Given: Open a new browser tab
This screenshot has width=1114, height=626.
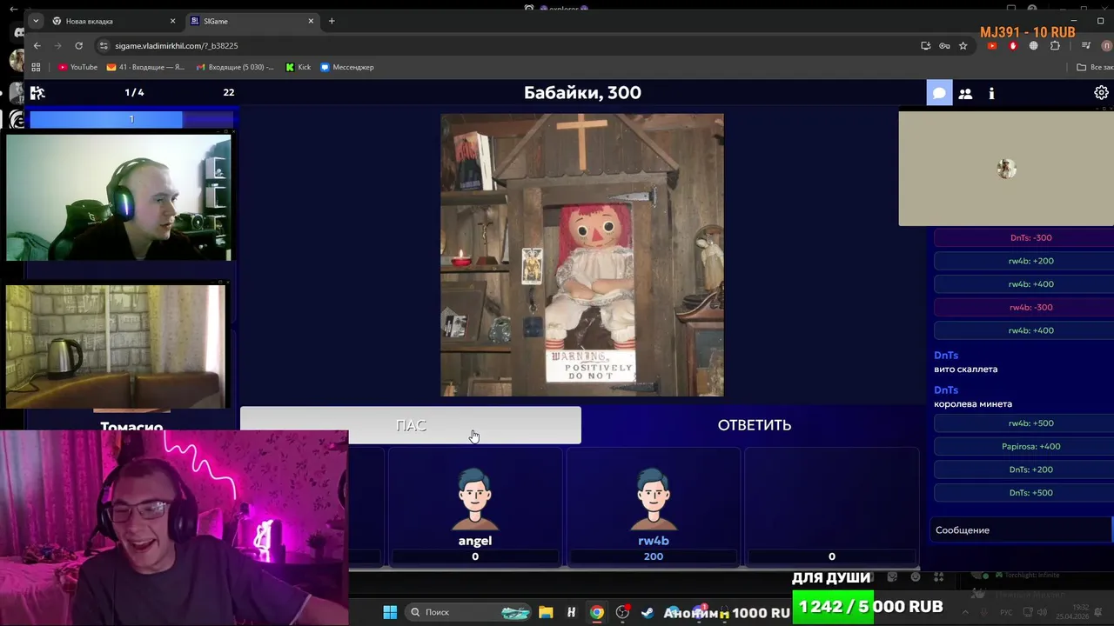Looking at the screenshot, I should (x=332, y=21).
